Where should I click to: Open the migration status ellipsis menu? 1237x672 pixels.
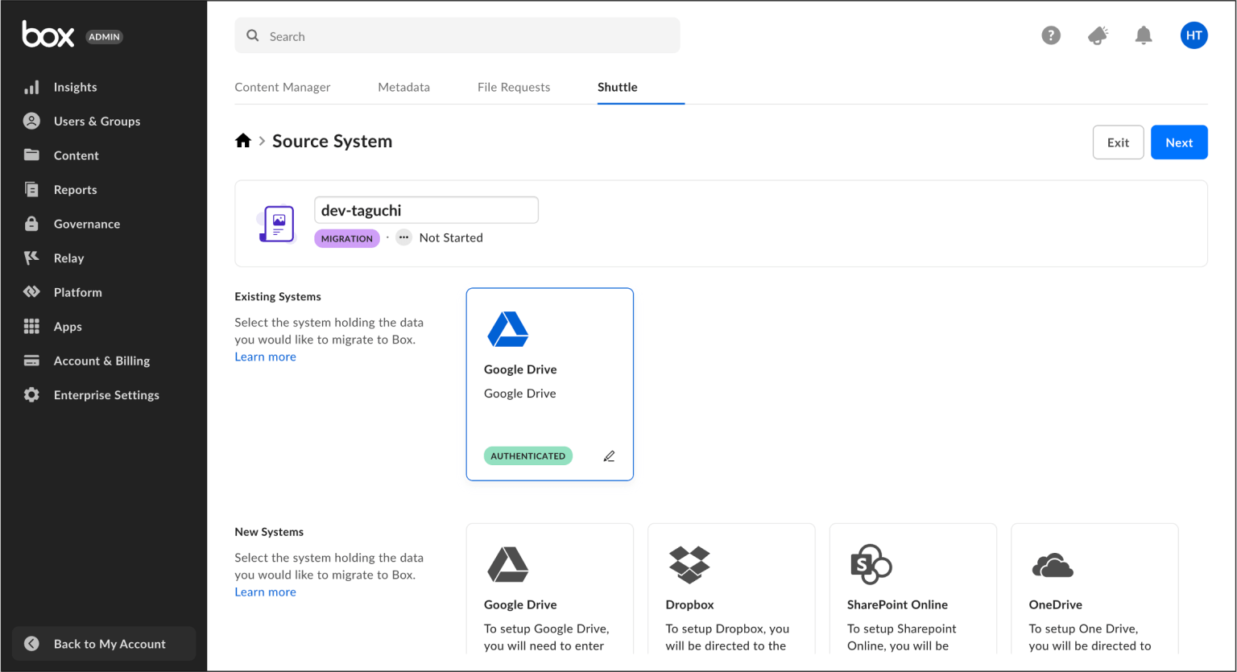click(x=403, y=237)
